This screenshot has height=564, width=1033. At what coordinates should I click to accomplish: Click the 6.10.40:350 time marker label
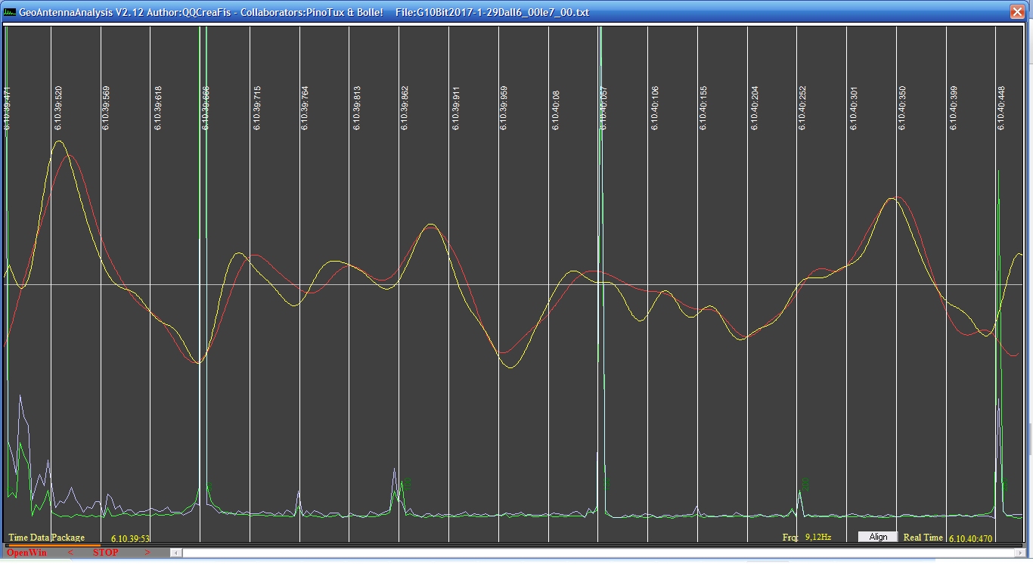tap(902, 108)
